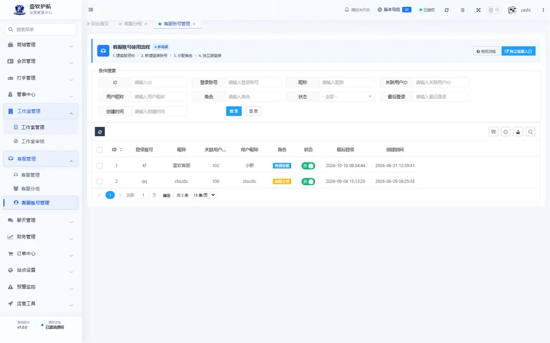
Task: Click the trash clear-cache icon in header
Action: [463, 10]
